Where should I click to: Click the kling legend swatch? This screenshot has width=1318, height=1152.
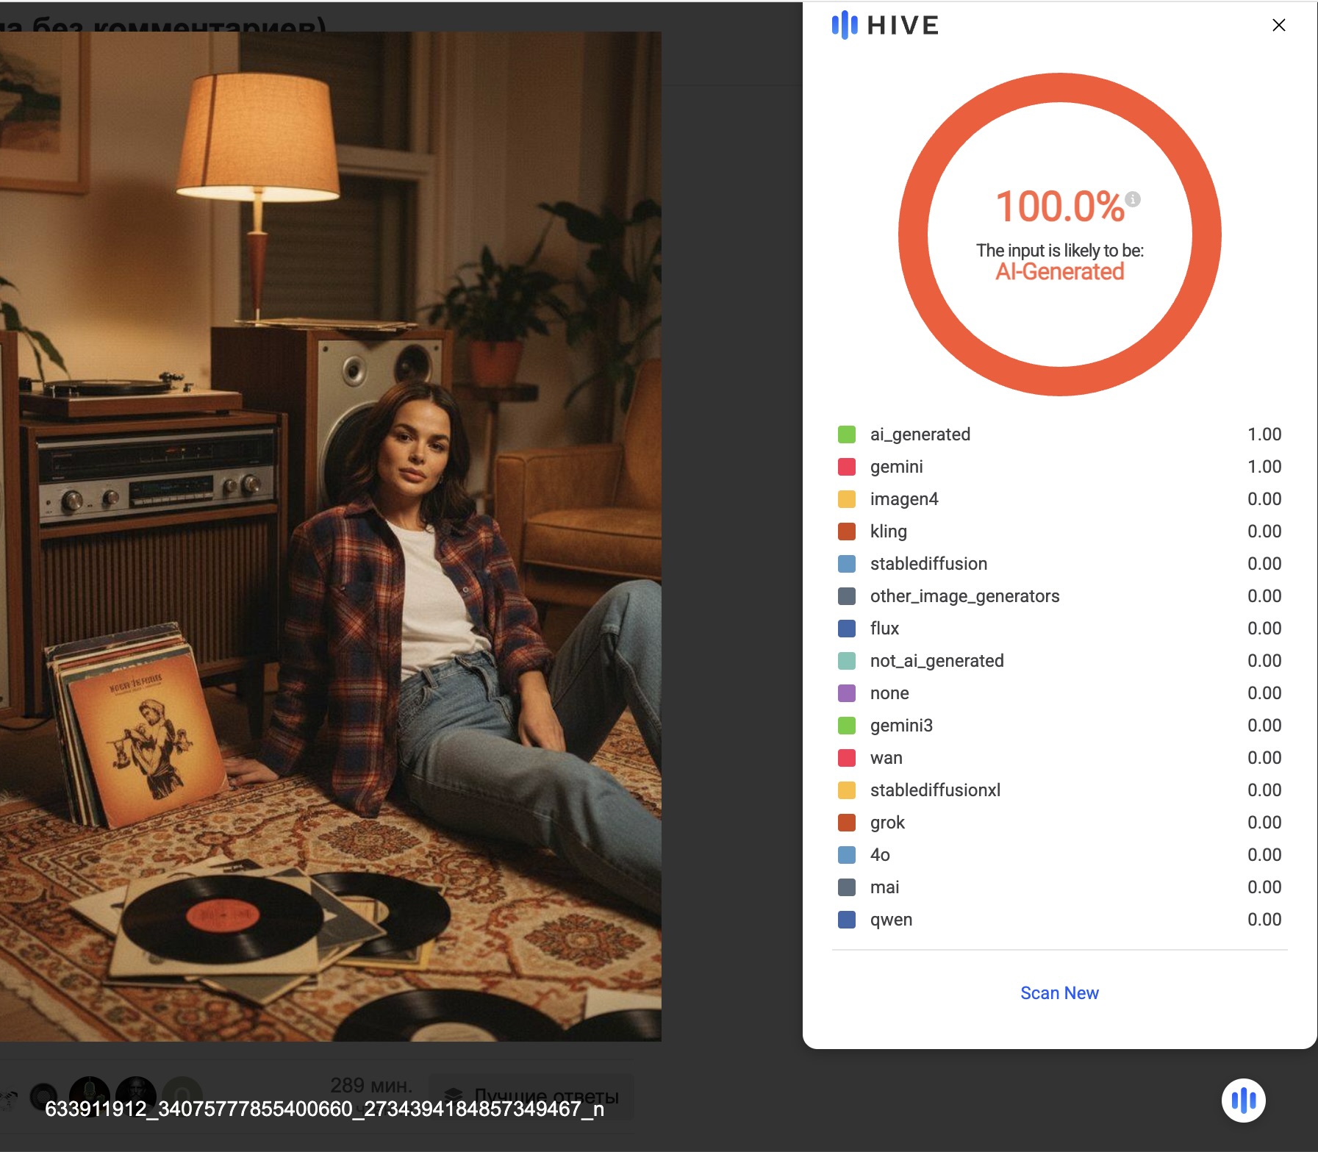click(x=847, y=532)
